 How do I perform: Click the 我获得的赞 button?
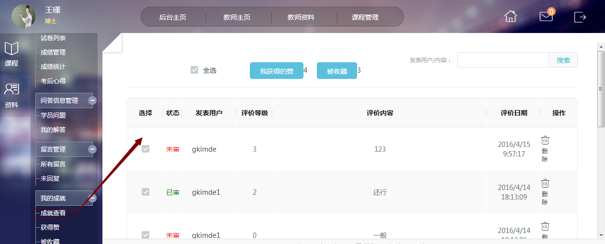pyautogui.click(x=276, y=71)
